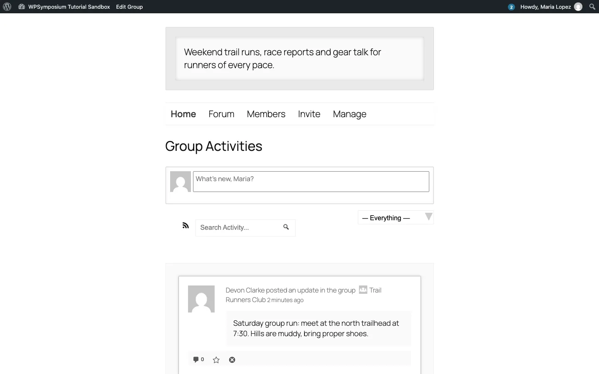Focus the What's new, Maria? post box
Image resolution: width=599 pixels, height=374 pixels.
[311, 182]
